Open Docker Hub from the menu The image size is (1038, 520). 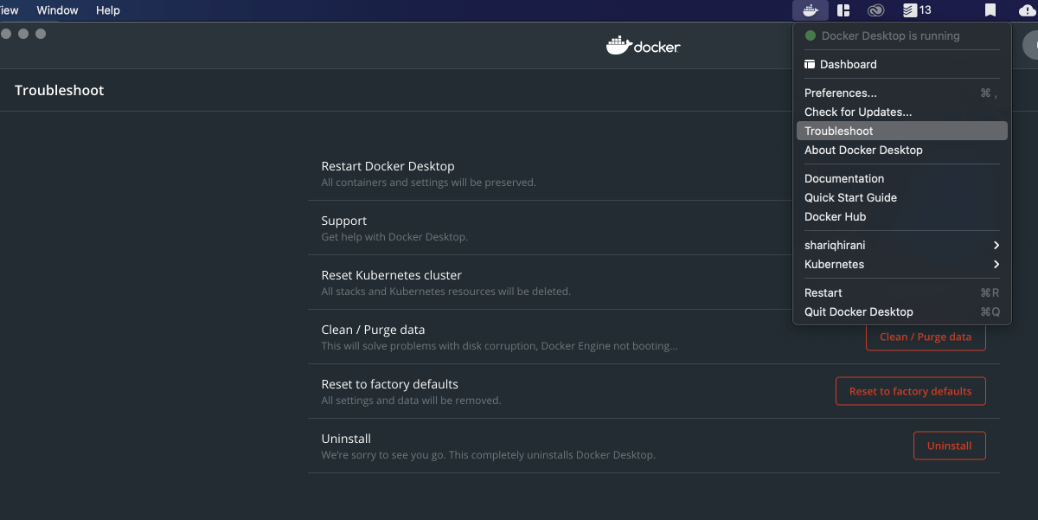[835, 216]
